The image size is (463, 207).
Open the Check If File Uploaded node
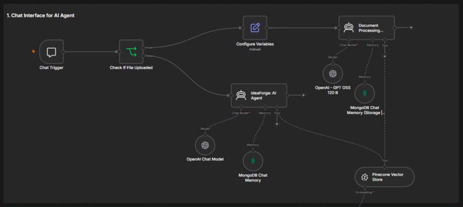[132, 52]
